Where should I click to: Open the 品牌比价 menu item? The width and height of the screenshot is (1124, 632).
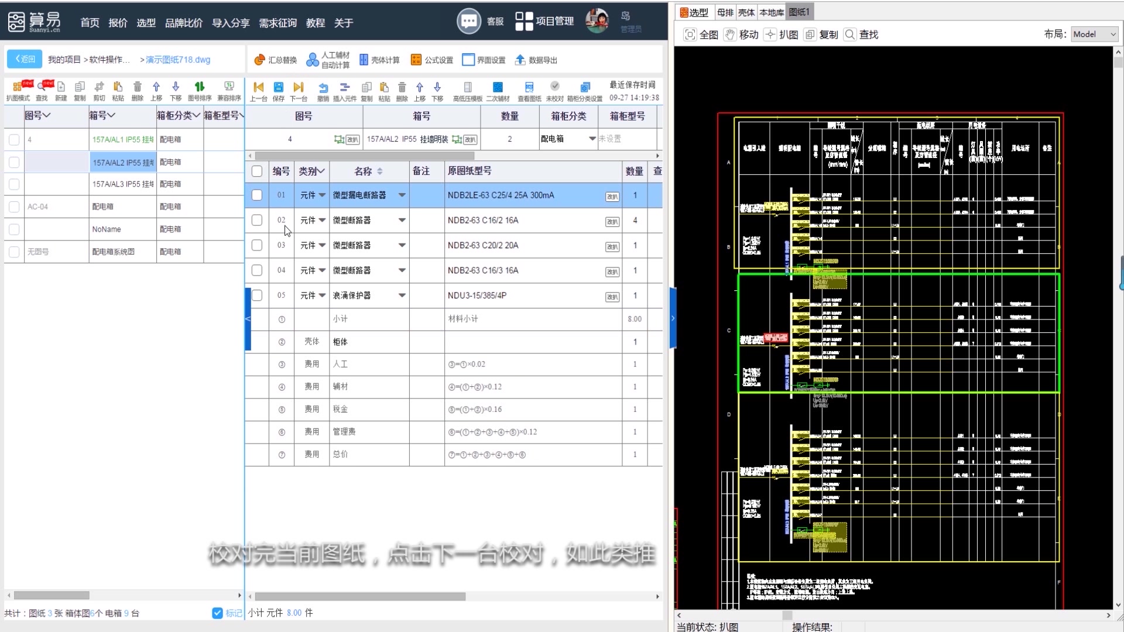click(183, 23)
